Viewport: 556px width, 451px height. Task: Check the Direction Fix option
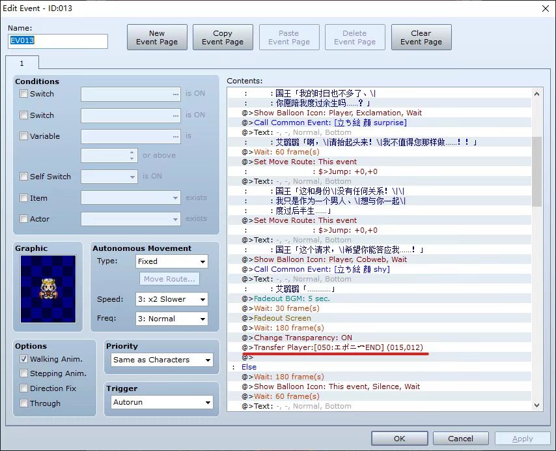pos(23,388)
